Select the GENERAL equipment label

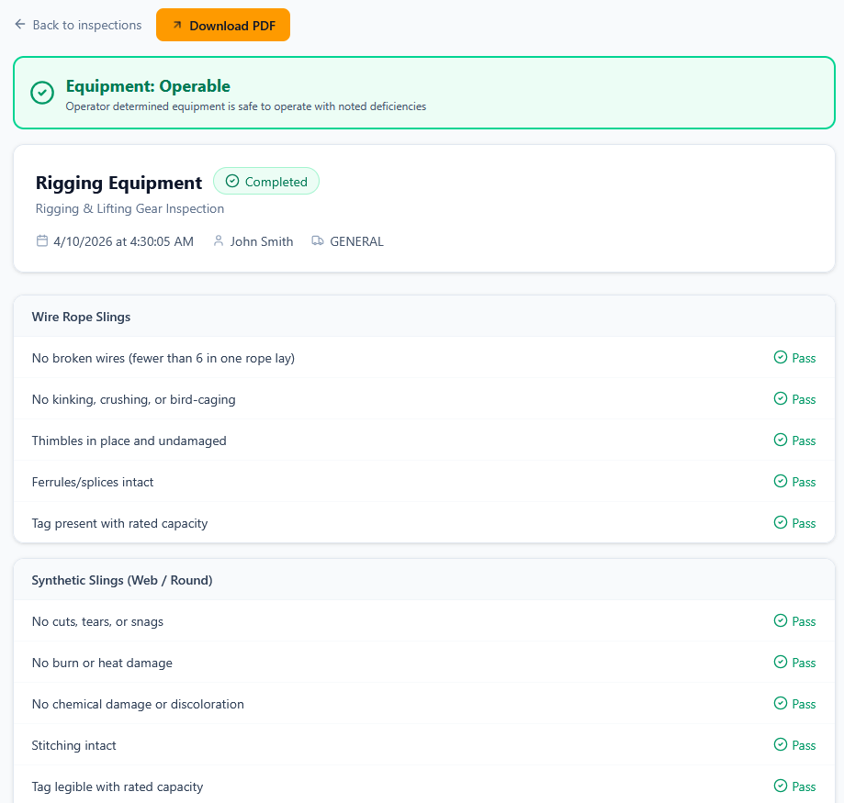click(x=356, y=240)
